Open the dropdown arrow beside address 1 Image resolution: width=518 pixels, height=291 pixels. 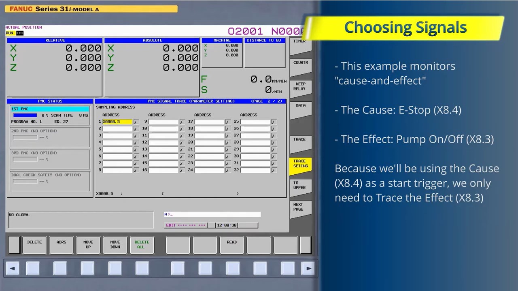pos(136,121)
